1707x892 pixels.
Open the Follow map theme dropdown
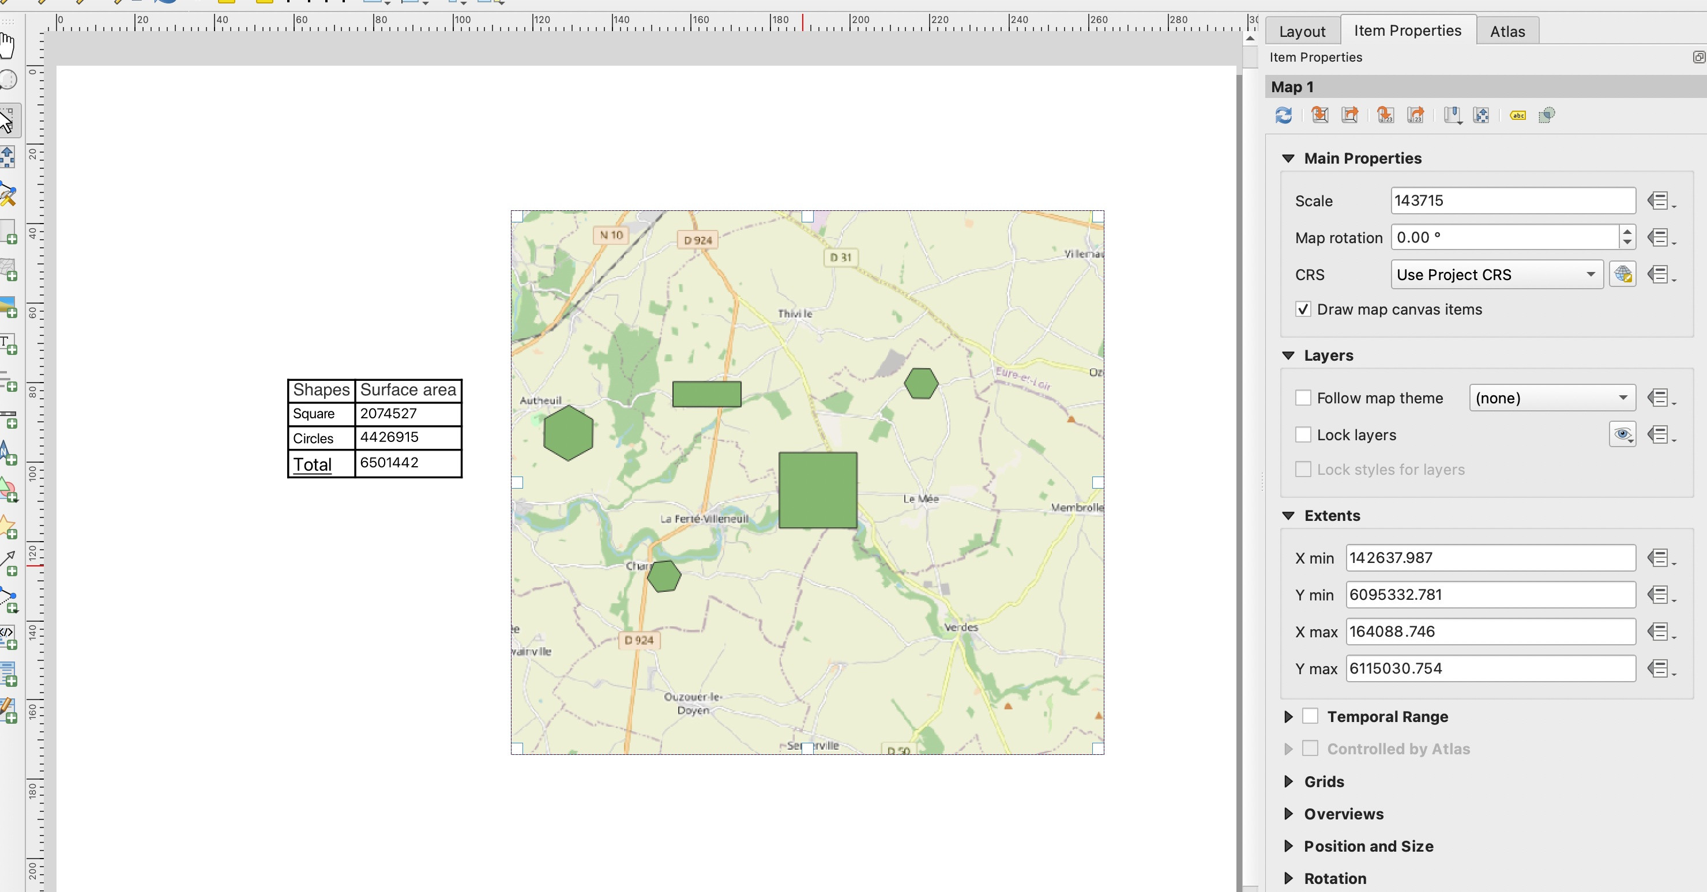point(1552,397)
